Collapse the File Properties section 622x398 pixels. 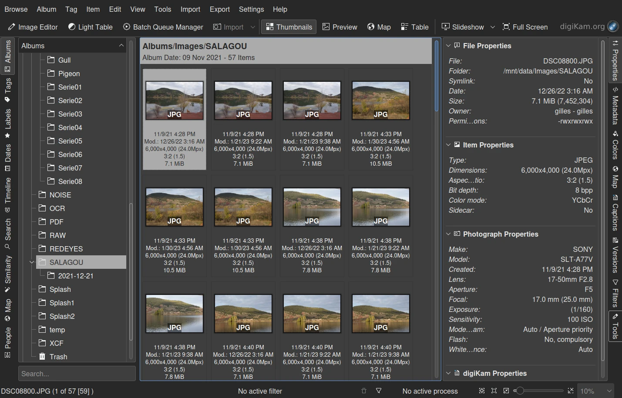[x=448, y=46]
